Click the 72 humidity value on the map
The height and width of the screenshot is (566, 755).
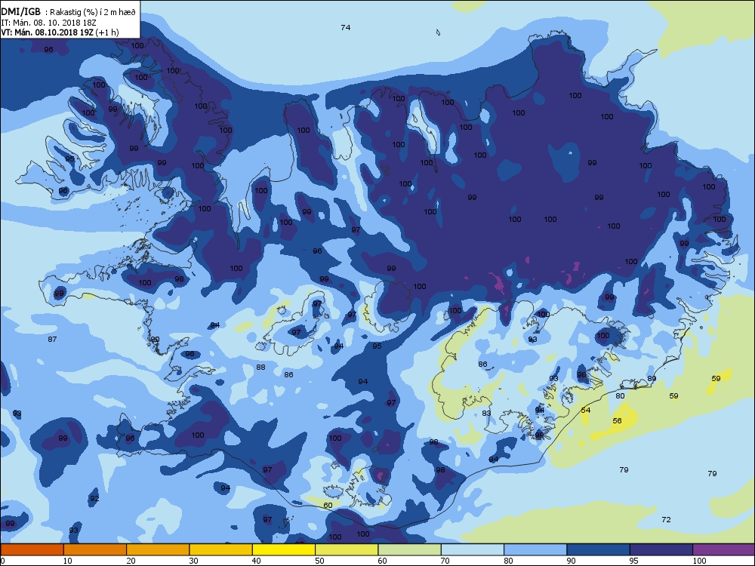pos(666,520)
